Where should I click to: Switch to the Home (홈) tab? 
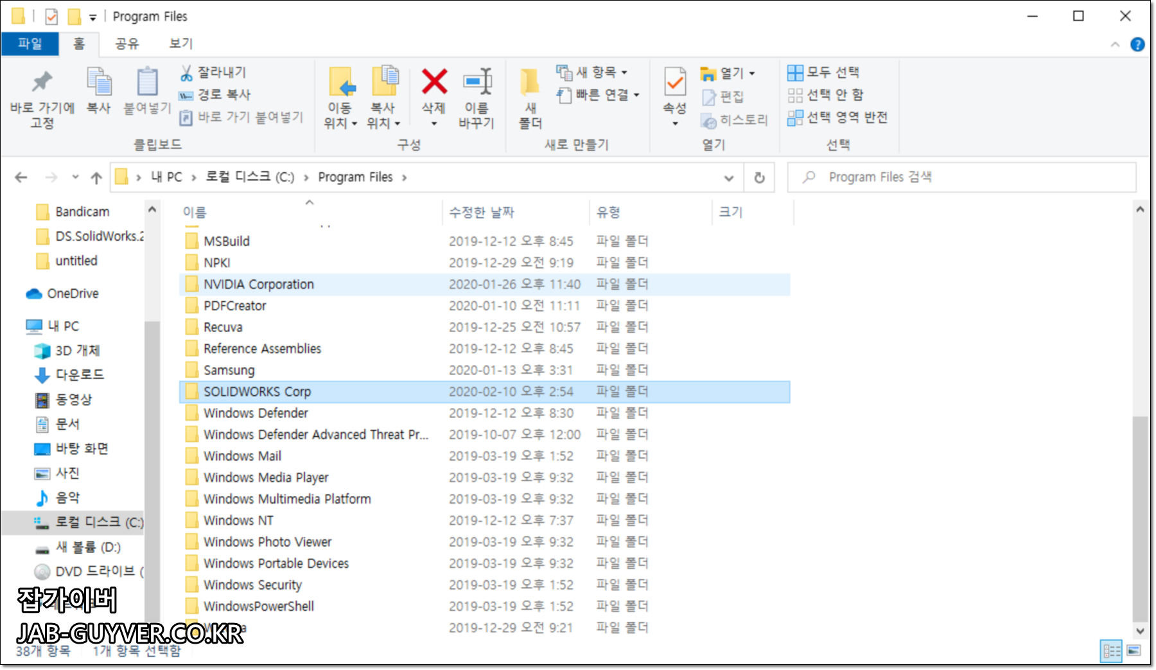click(x=78, y=43)
